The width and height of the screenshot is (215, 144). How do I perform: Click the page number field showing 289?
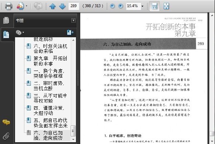point(74,6)
